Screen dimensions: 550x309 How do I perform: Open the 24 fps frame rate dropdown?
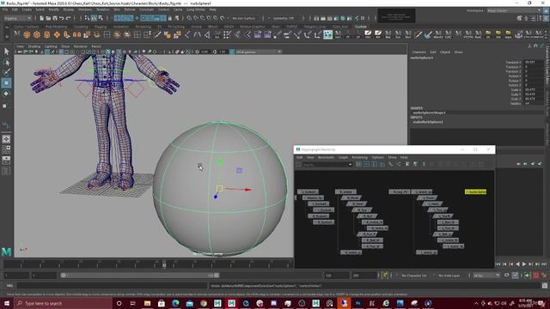pos(486,276)
